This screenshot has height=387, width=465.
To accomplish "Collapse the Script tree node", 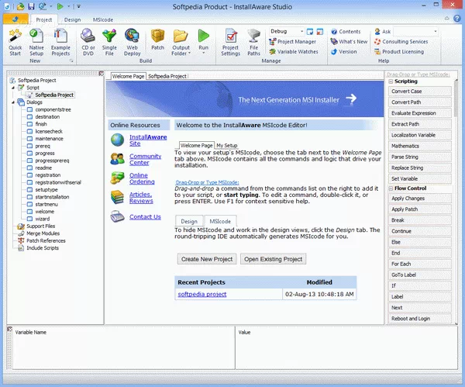I will point(12,88).
